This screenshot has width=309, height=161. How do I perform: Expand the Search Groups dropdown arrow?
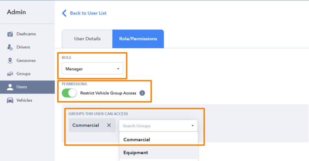click(x=193, y=126)
